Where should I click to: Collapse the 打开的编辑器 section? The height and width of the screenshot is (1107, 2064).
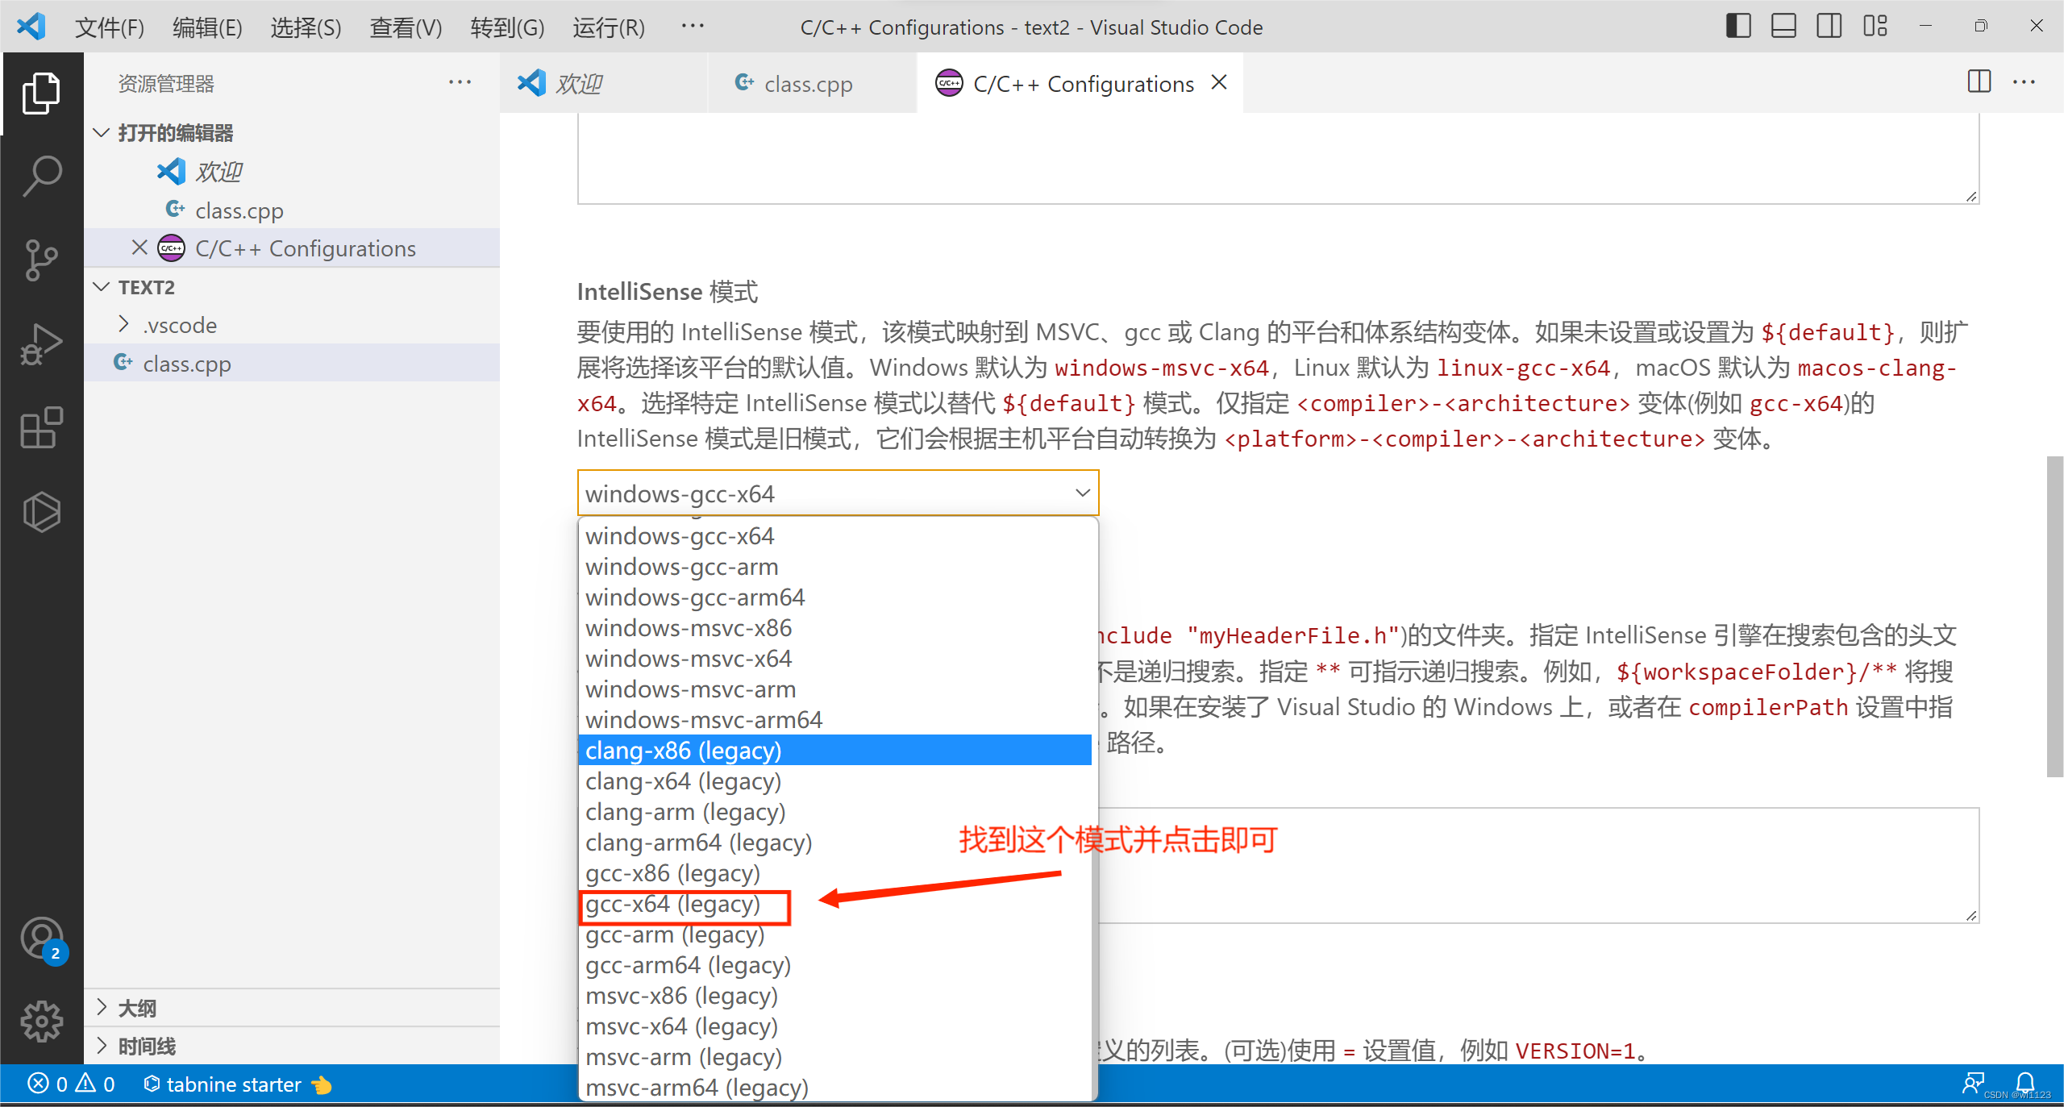[x=292, y=132]
